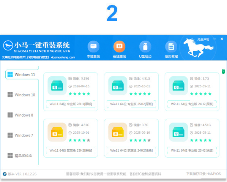Viewport: 227px width, 182px height.
Task: Click the clock icon beside 2026-04-16
Action: 70,86
